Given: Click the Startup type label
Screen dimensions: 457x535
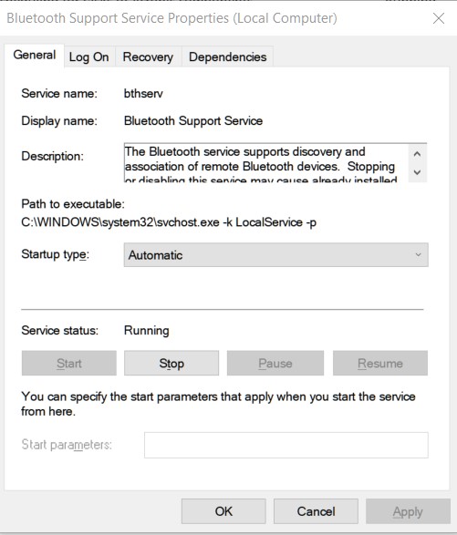Looking at the screenshot, I should [x=56, y=254].
